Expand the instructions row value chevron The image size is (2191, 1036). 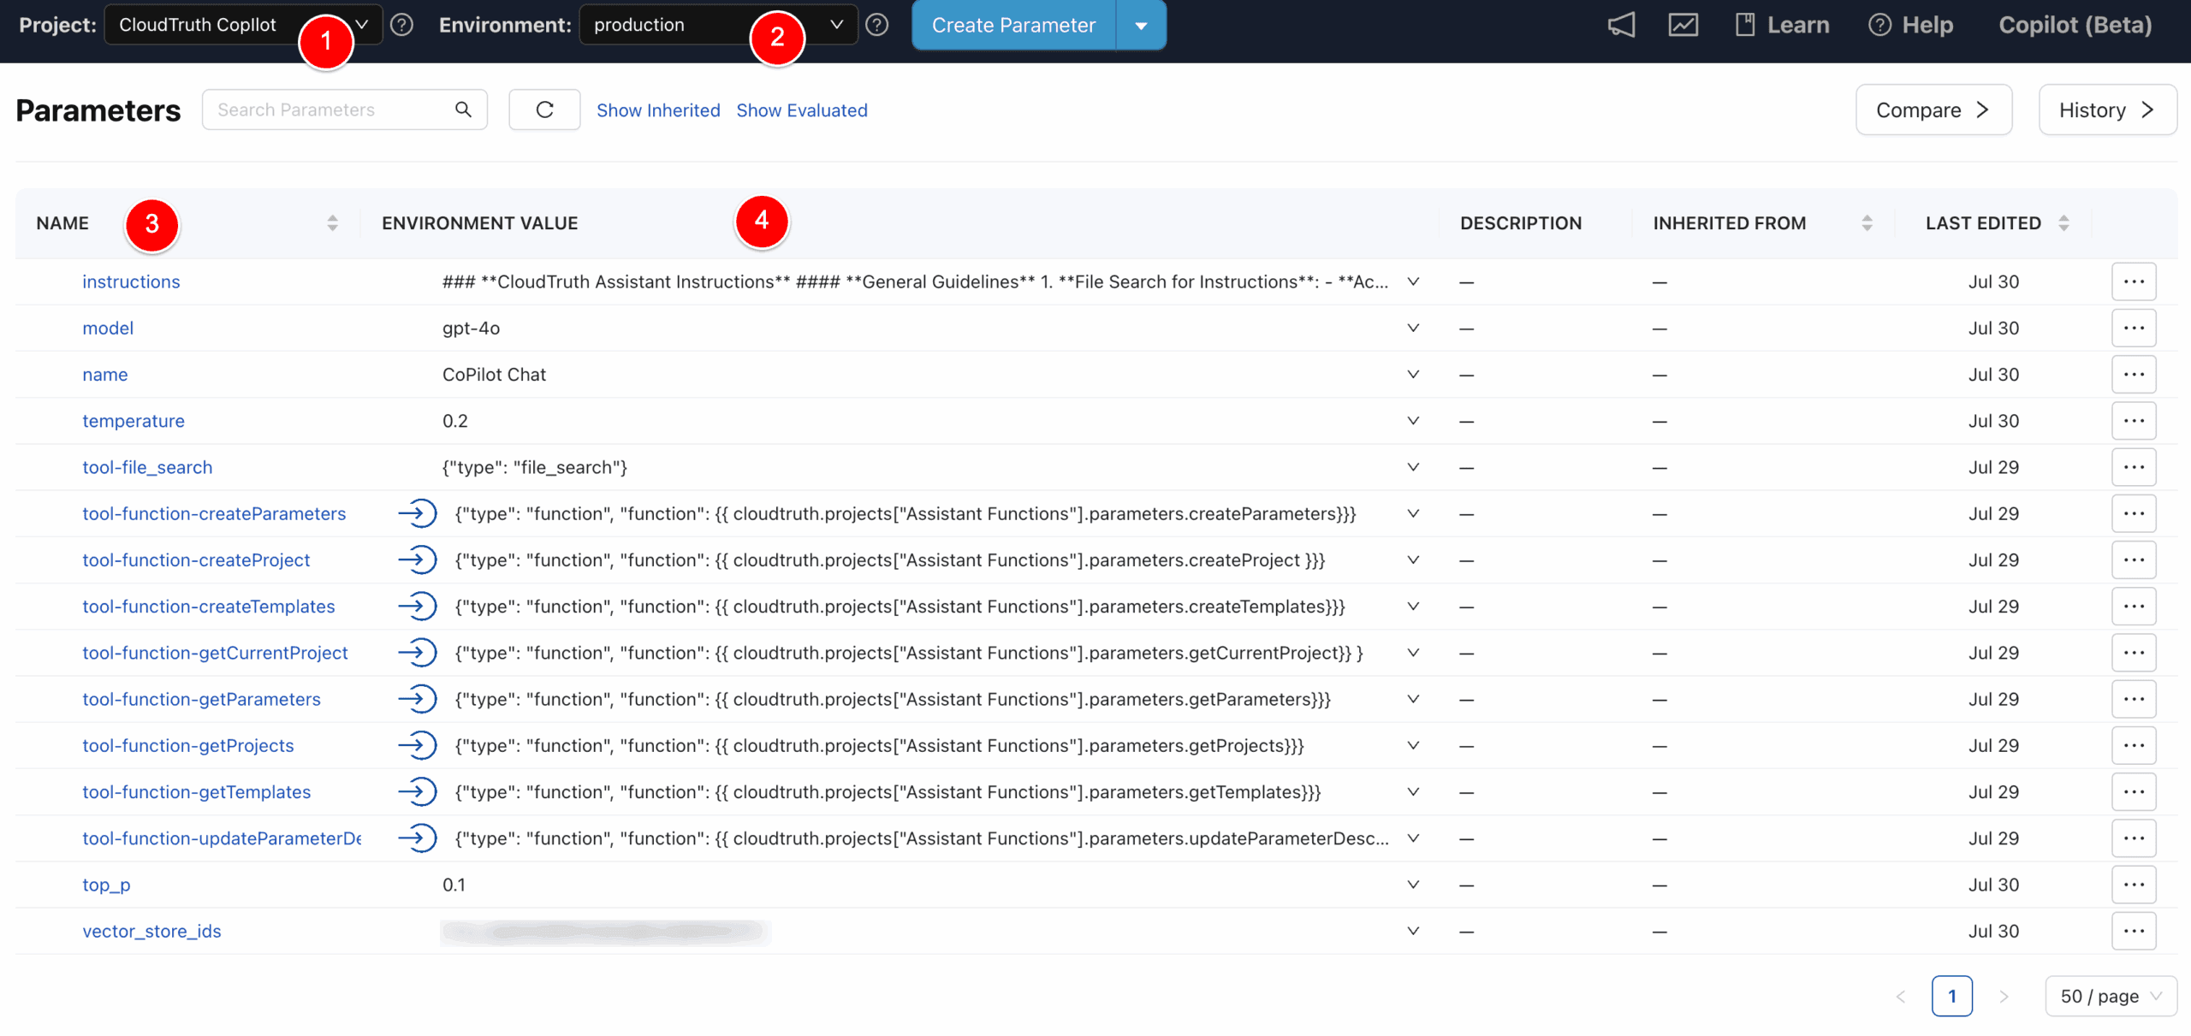click(1413, 281)
